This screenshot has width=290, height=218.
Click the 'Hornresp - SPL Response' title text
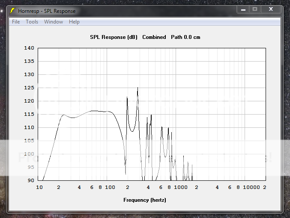[x=47, y=11]
